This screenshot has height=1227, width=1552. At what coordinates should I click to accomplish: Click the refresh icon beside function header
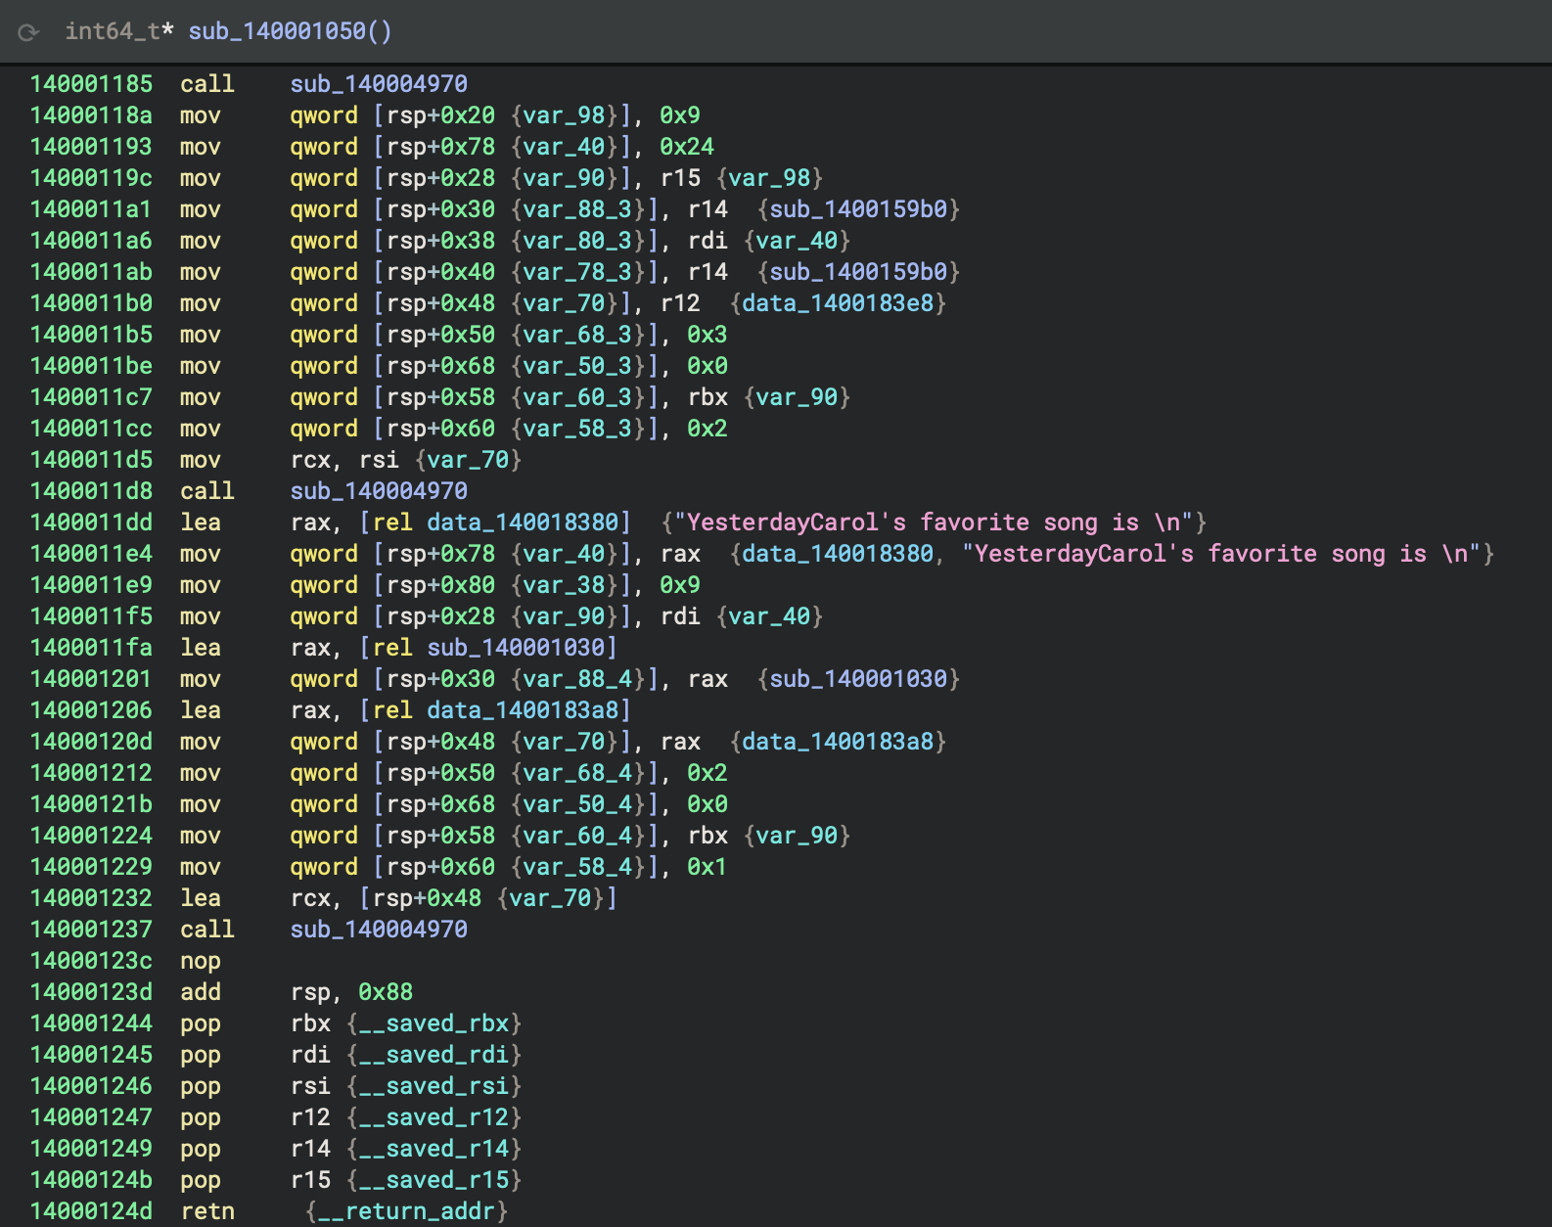pyautogui.click(x=28, y=32)
